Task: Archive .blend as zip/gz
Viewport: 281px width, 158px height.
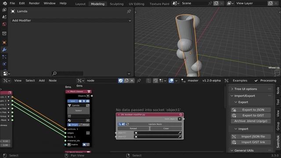Action: (x=251, y=121)
